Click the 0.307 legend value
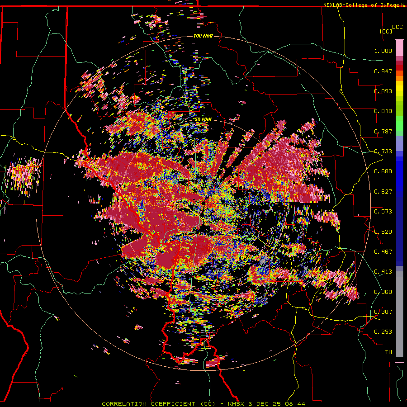 coord(383,312)
